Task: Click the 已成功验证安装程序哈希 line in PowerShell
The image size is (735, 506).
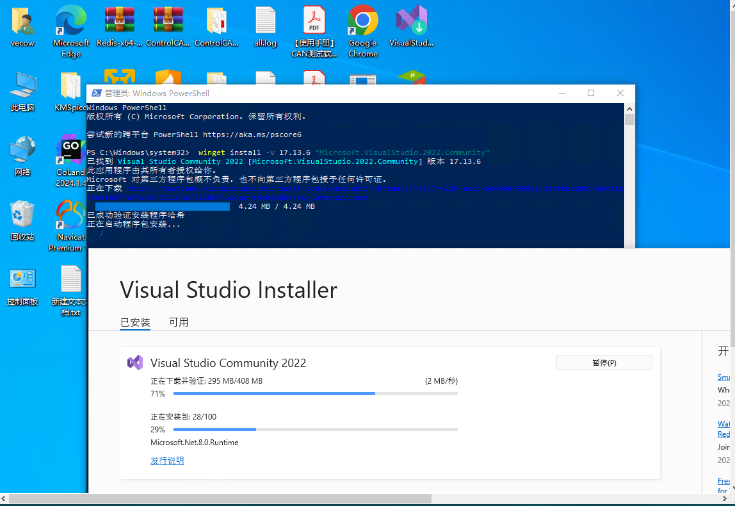Action: click(x=136, y=215)
